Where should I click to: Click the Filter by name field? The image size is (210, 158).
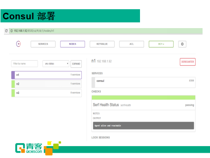(24, 64)
